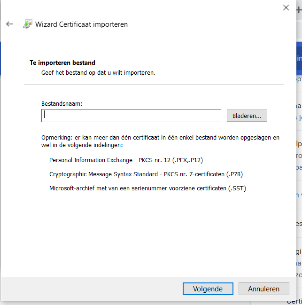Click the Cryptographic Message Syntax Standard line
The width and height of the screenshot is (302, 305).
tap(146, 174)
